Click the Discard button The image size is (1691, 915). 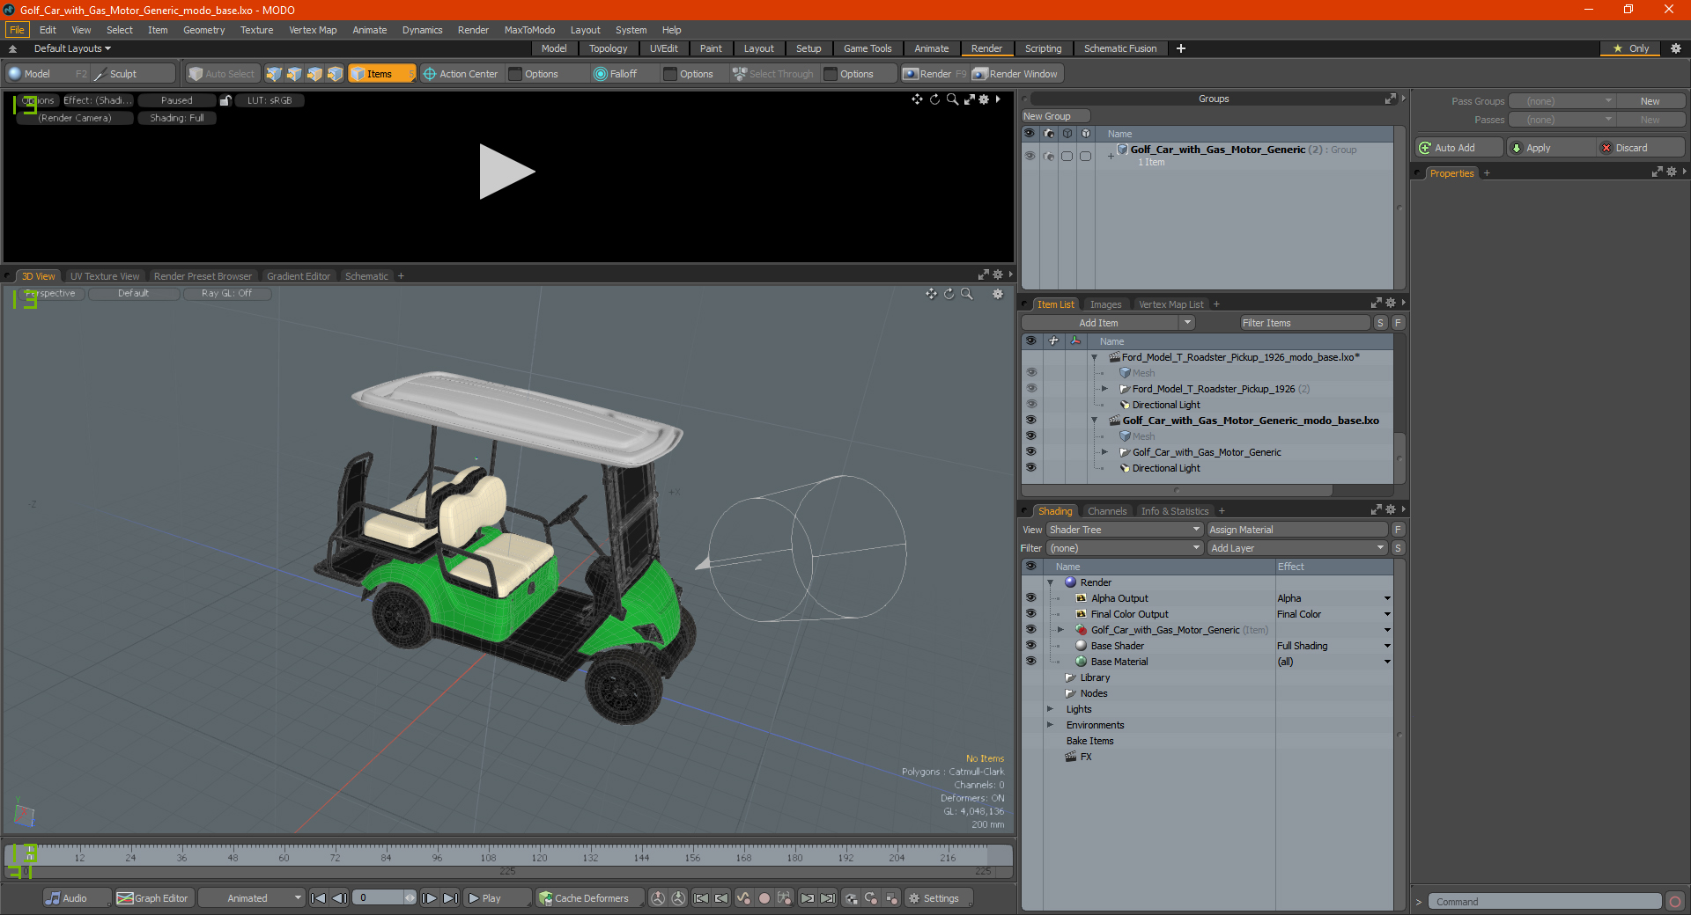(x=1642, y=148)
